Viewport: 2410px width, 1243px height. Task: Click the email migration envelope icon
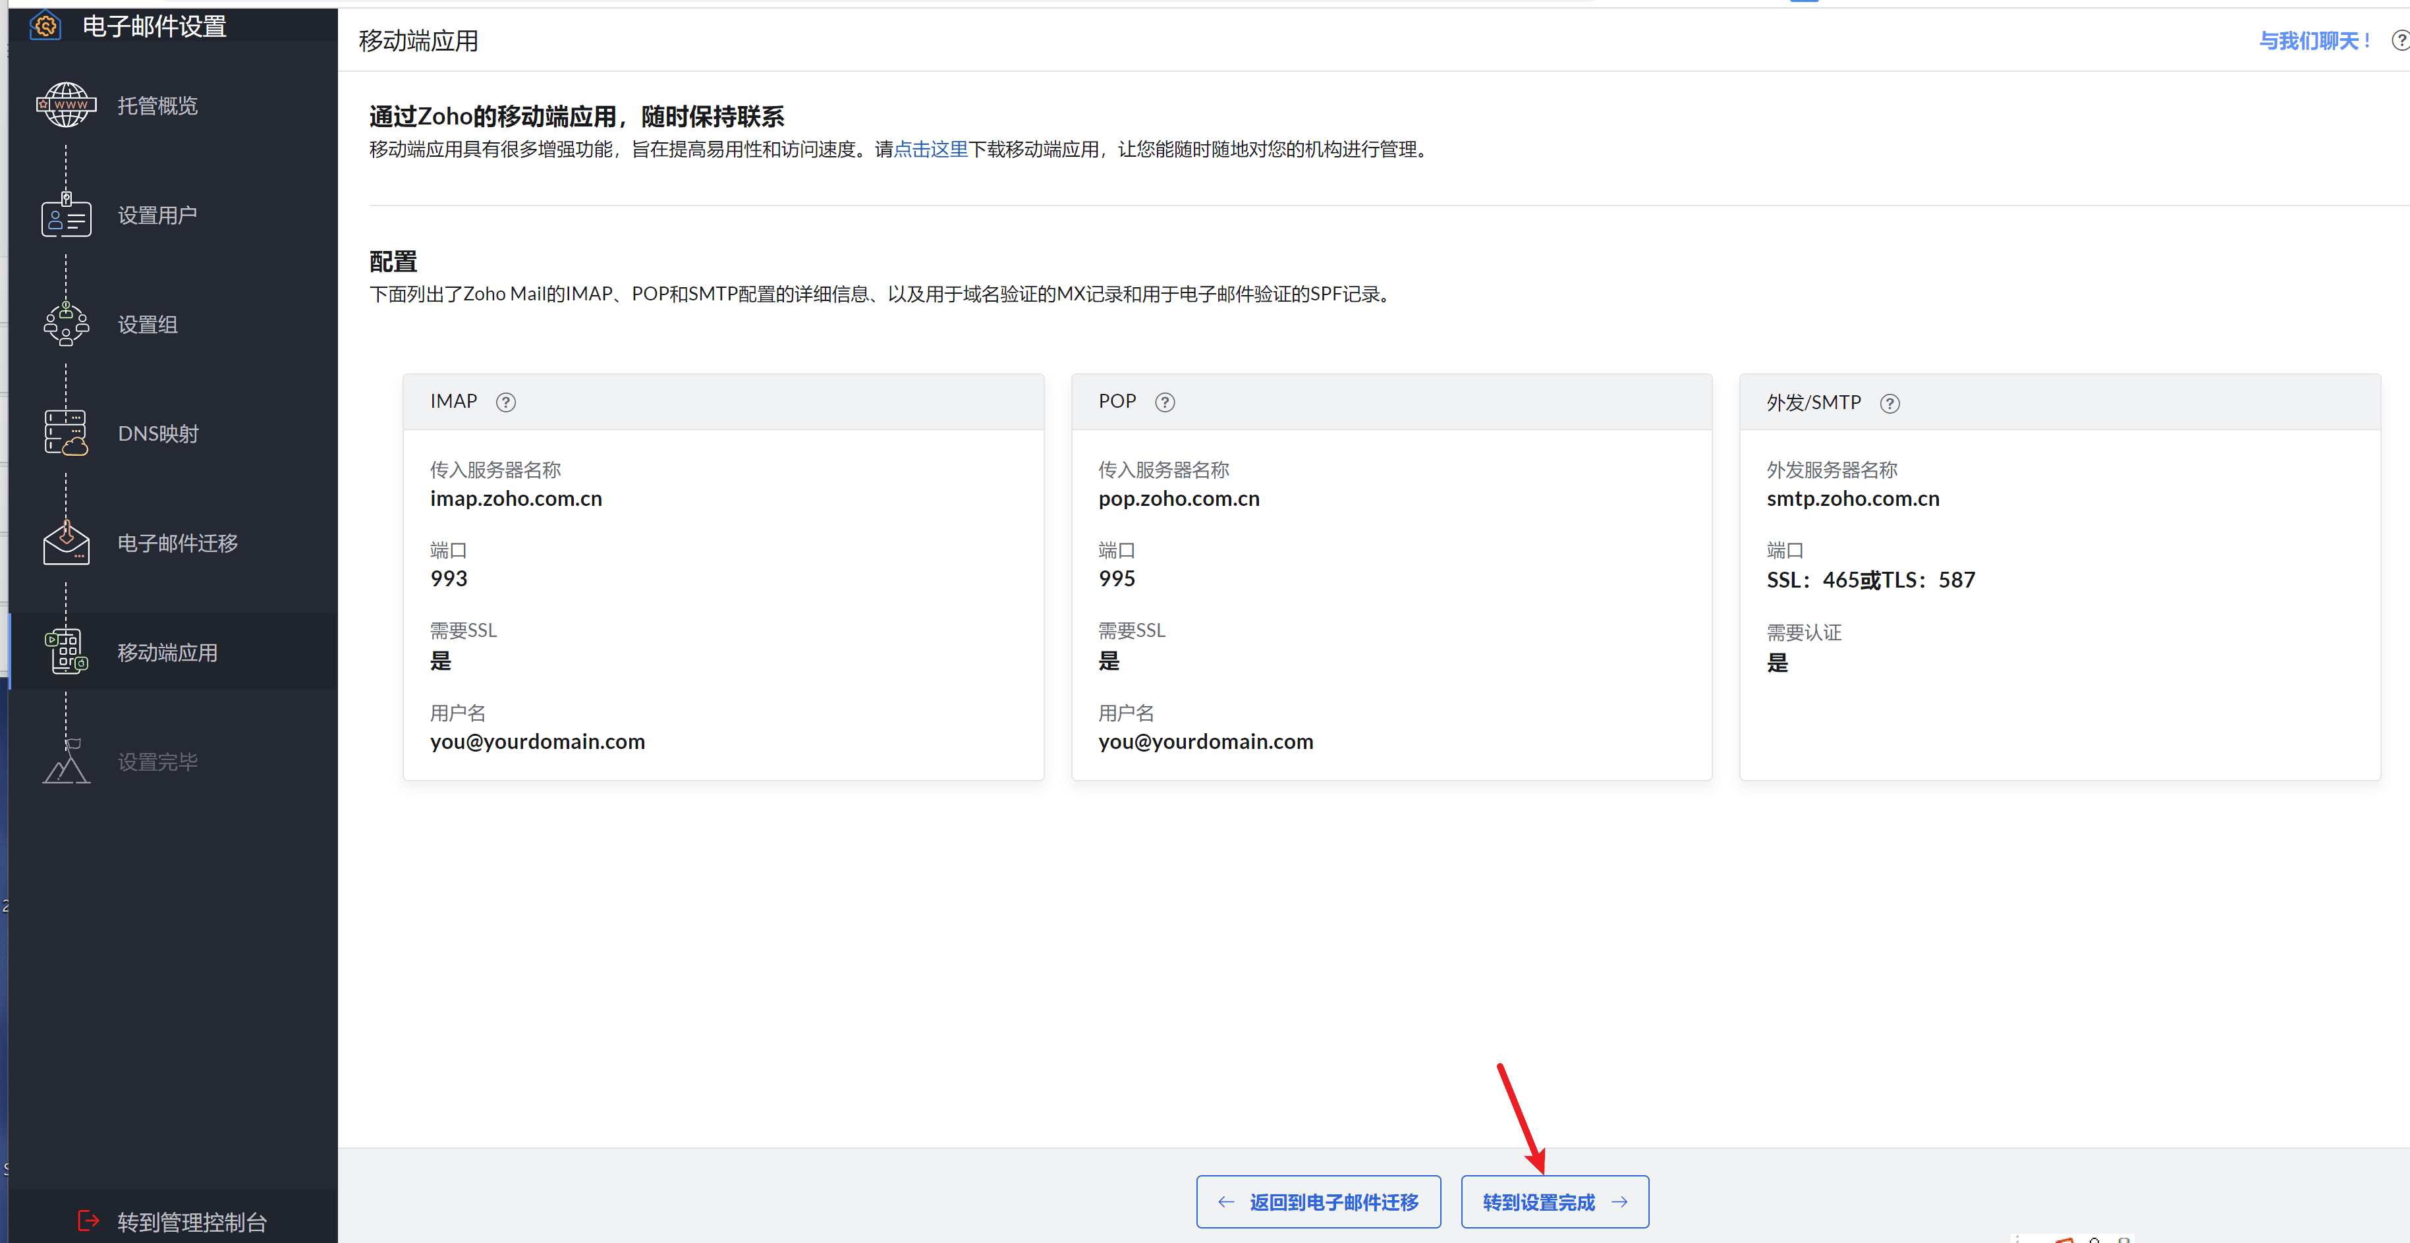click(67, 543)
